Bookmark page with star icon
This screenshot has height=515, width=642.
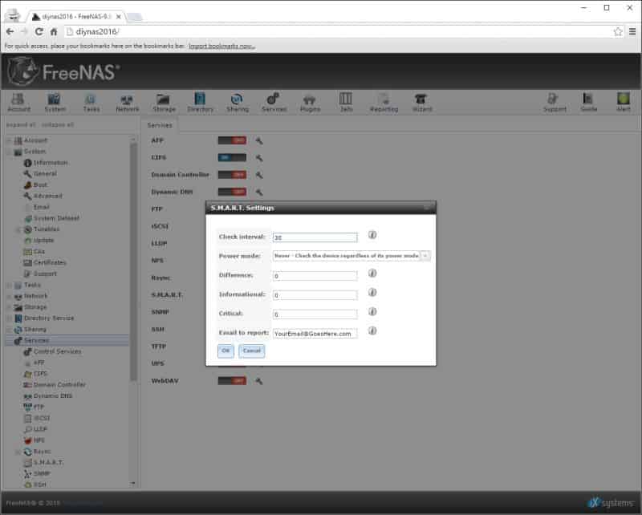click(617, 31)
